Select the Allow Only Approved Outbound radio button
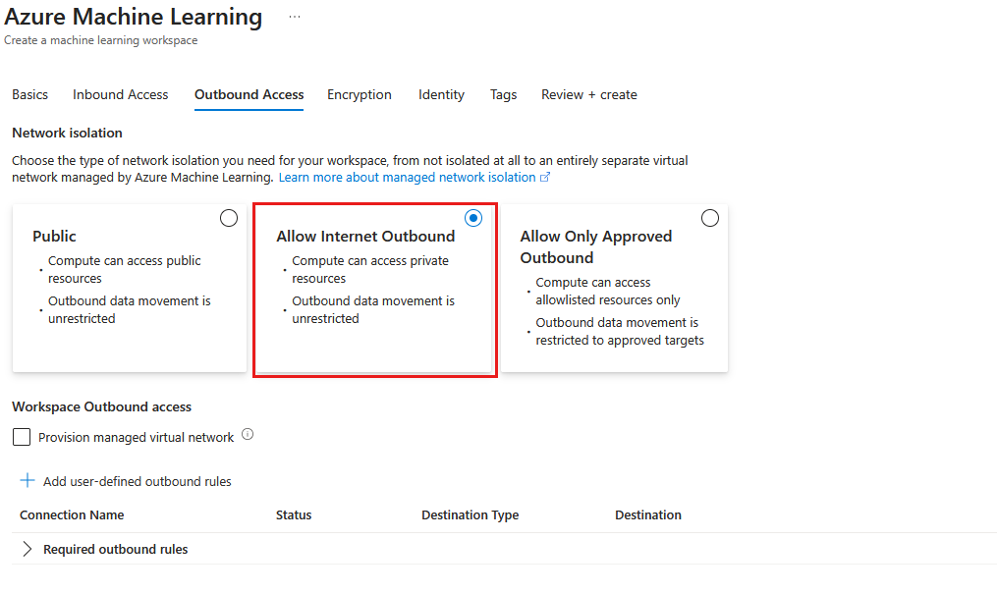997x594 pixels. [710, 218]
